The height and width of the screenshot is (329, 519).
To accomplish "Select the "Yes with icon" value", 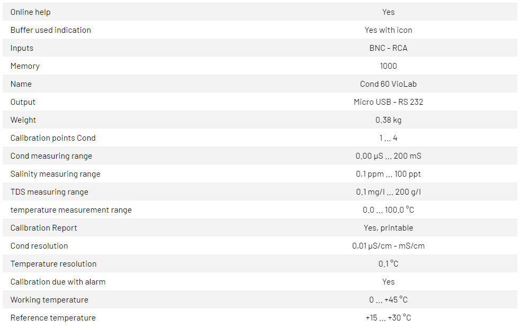I will (388, 30).
